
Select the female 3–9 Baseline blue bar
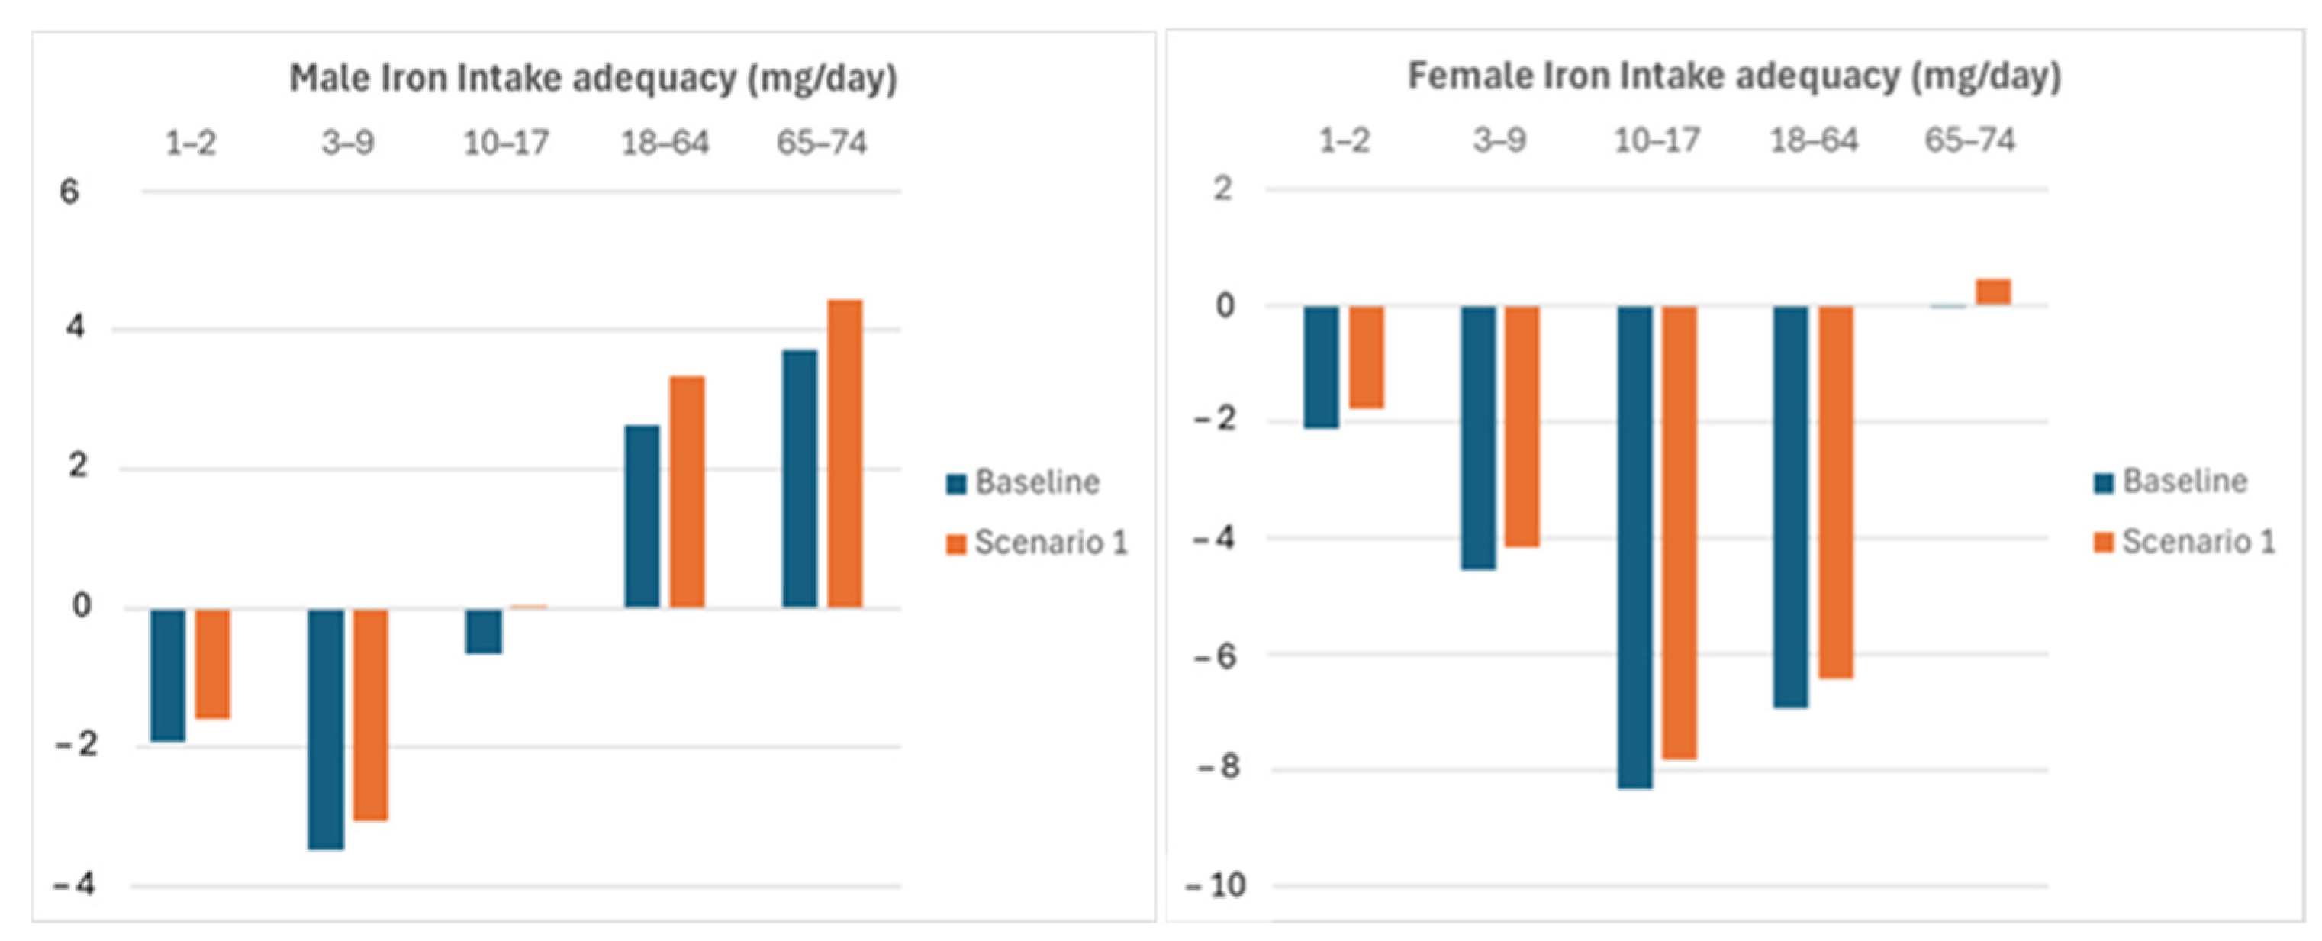tap(1478, 437)
